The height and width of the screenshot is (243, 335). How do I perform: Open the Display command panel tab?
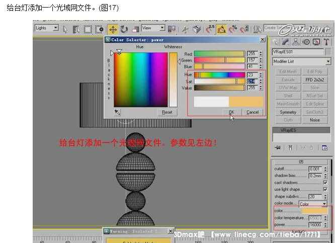tap(315, 41)
